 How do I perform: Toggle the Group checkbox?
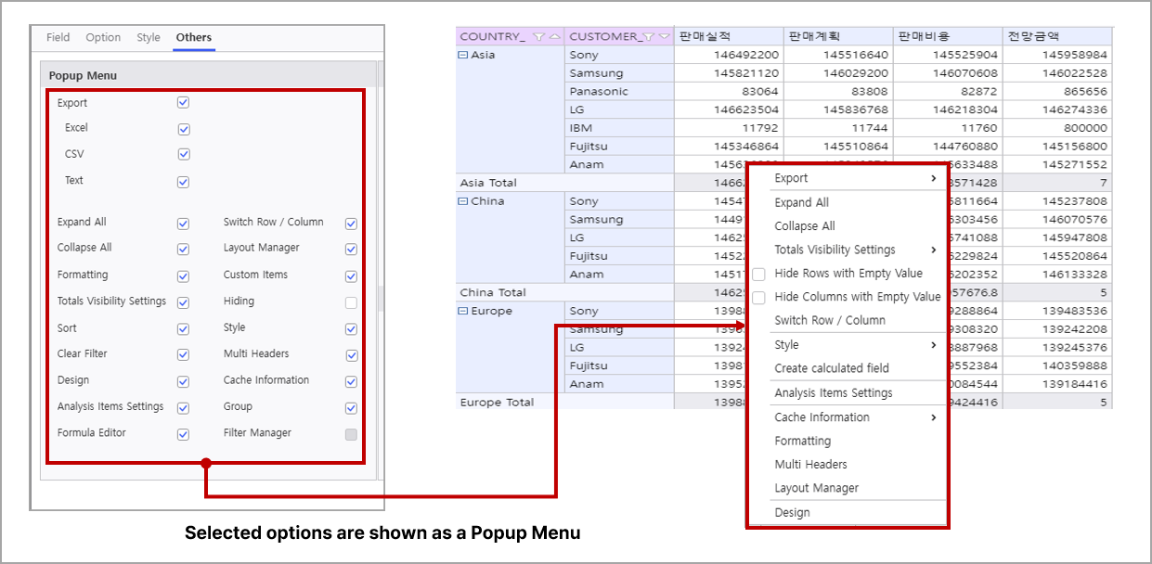[351, 408]
